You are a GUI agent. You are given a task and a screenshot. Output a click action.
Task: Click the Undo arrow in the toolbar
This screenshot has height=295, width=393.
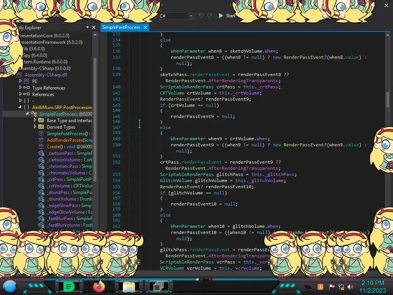[201, 15]
